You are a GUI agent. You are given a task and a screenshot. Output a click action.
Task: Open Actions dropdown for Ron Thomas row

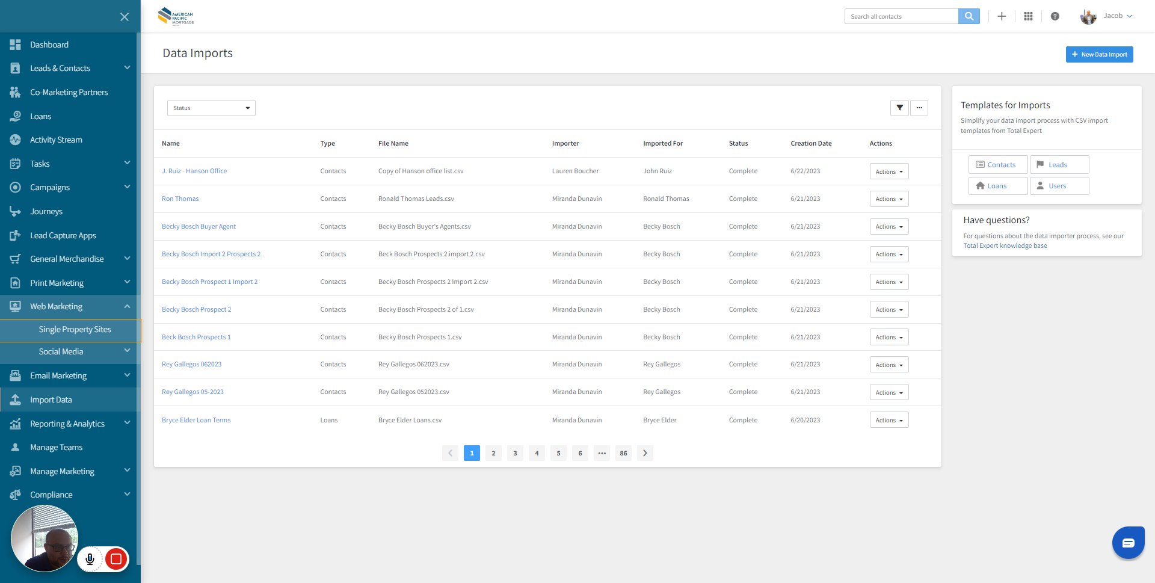coord(889,199)
